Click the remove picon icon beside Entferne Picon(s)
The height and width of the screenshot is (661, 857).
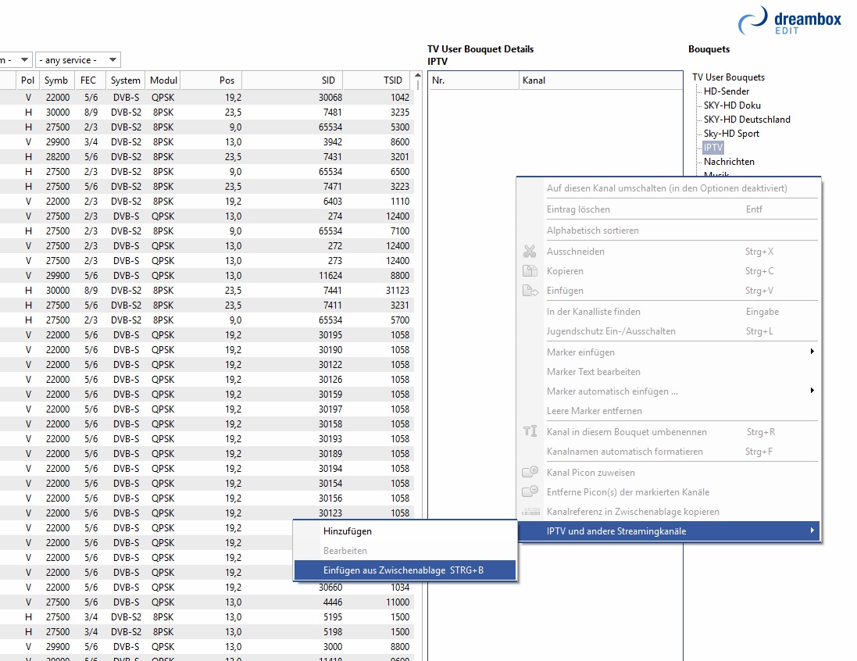pos(530,492)
